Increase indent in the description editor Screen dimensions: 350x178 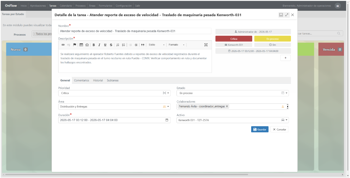click(136, 45)
